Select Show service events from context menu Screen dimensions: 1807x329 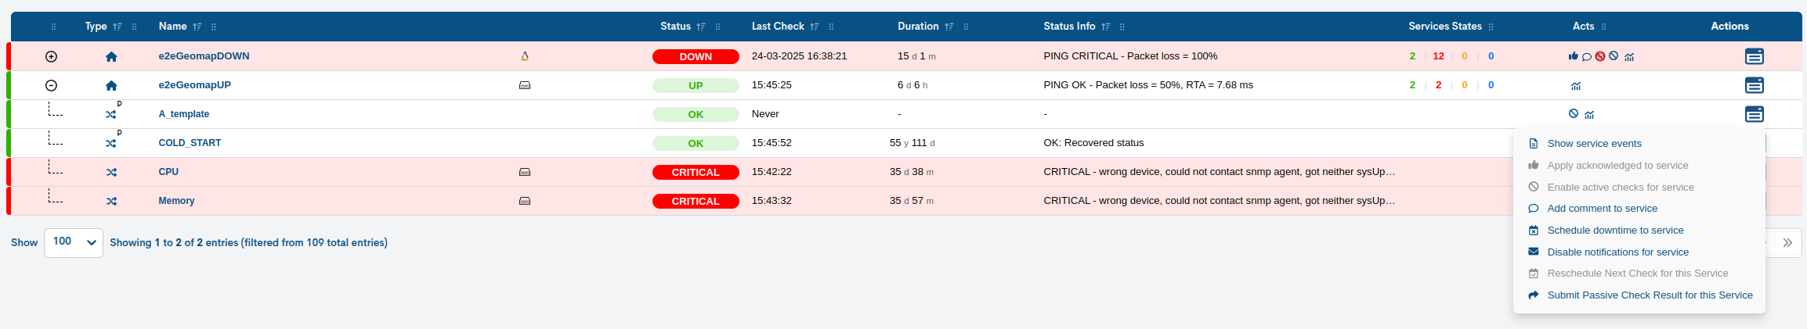coord(1594,144)
